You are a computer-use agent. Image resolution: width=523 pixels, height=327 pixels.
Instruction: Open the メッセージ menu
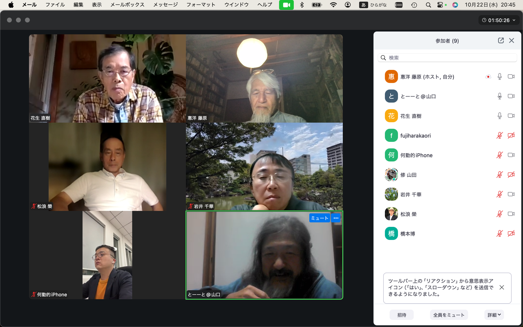165,5
